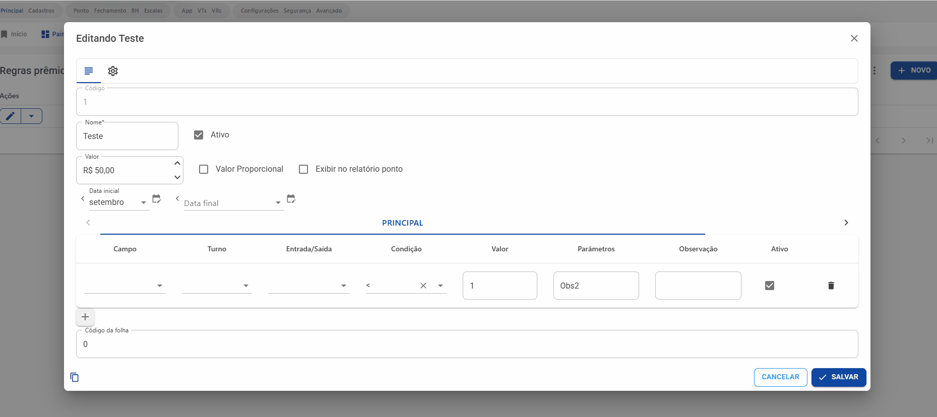The image size is (937, 417).
Task: Go to last page in background pagination
Action: point(930,141)
